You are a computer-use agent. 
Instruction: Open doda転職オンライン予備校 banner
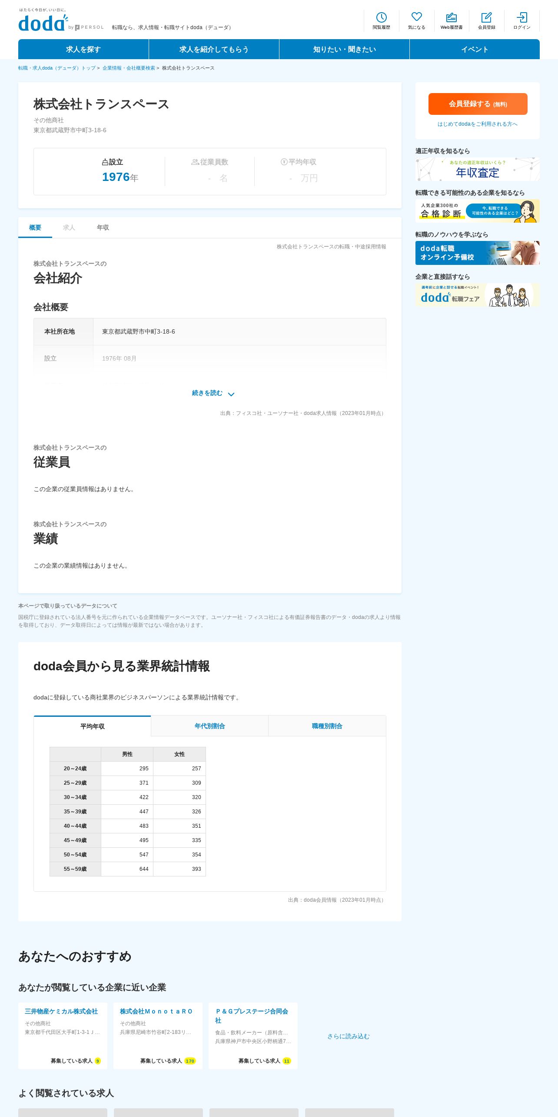[x=478, y=253]
